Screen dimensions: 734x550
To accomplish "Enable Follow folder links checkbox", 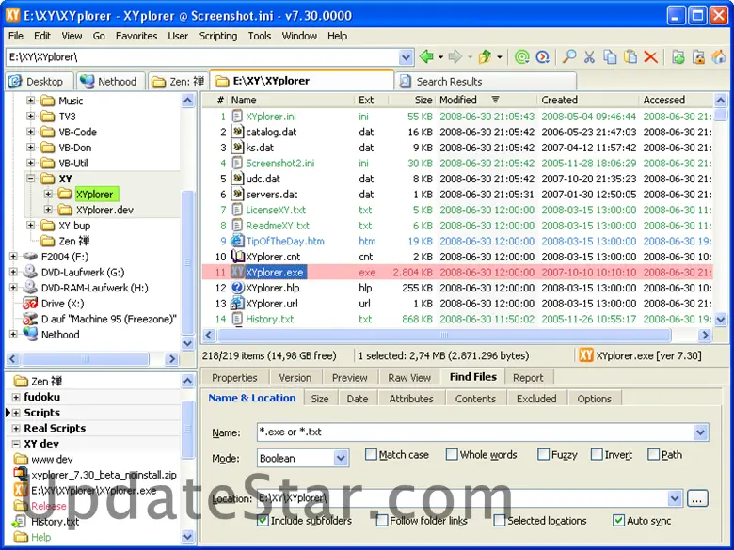I will (x=382, y=520).
